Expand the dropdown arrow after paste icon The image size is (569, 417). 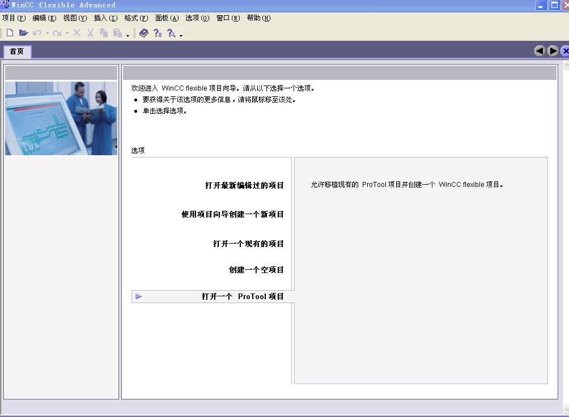point(128,36)
